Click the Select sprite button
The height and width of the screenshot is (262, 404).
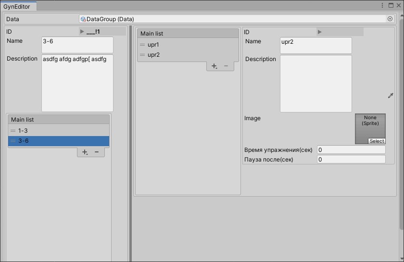click(x=377, y=141)
